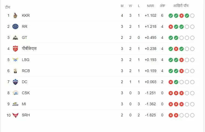Click RR's first red loss result icon
The image size is (205, 132).
pyautogui.click(x=171, y=27)
